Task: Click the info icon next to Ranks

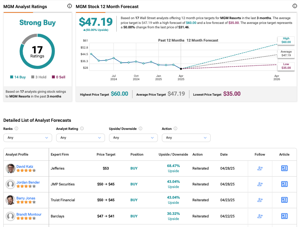Action: 17,128
